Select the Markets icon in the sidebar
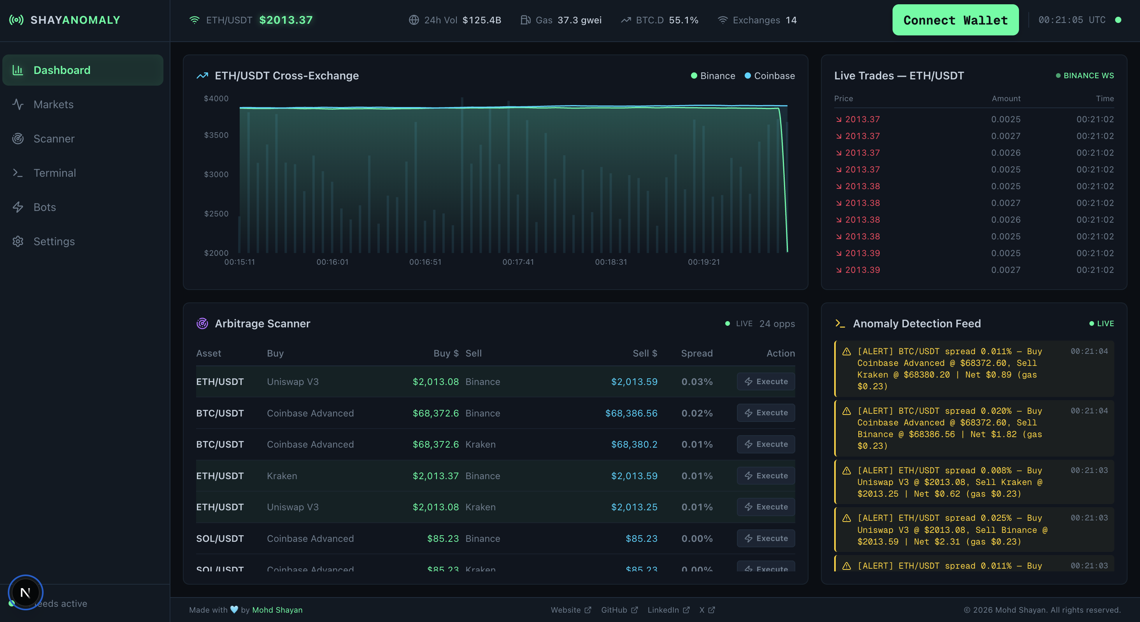Viewport: 1140px width, 622px height. pyautogui.click(x=18, y=104)
